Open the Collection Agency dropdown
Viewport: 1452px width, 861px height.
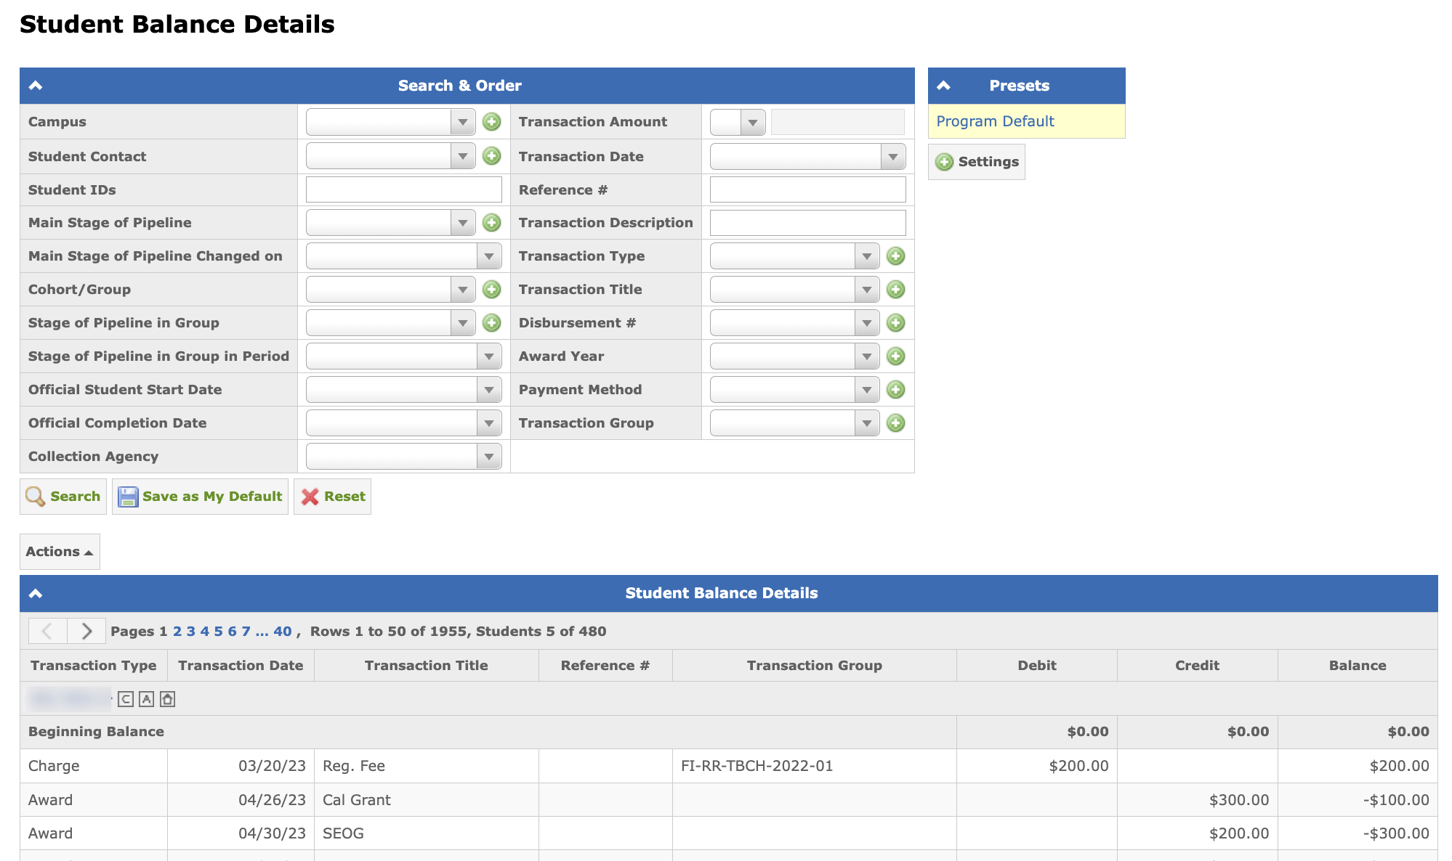(x=488, y=457)
